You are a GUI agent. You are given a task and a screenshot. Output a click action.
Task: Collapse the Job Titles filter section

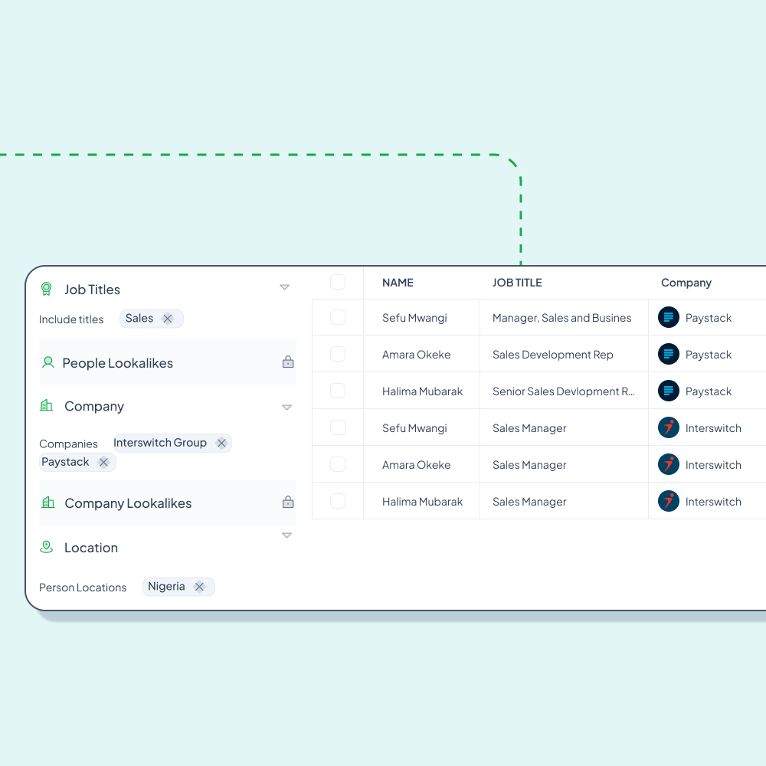click(x=284, y=288)
